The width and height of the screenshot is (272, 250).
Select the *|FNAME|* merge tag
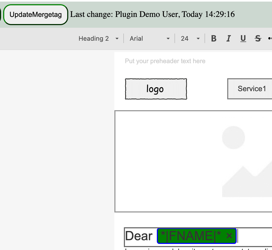[191, 235]
